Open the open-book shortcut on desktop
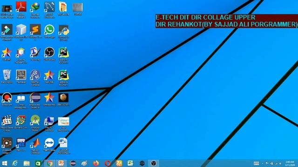Screen dimensions: 298x167 click(x=21, y=98)
